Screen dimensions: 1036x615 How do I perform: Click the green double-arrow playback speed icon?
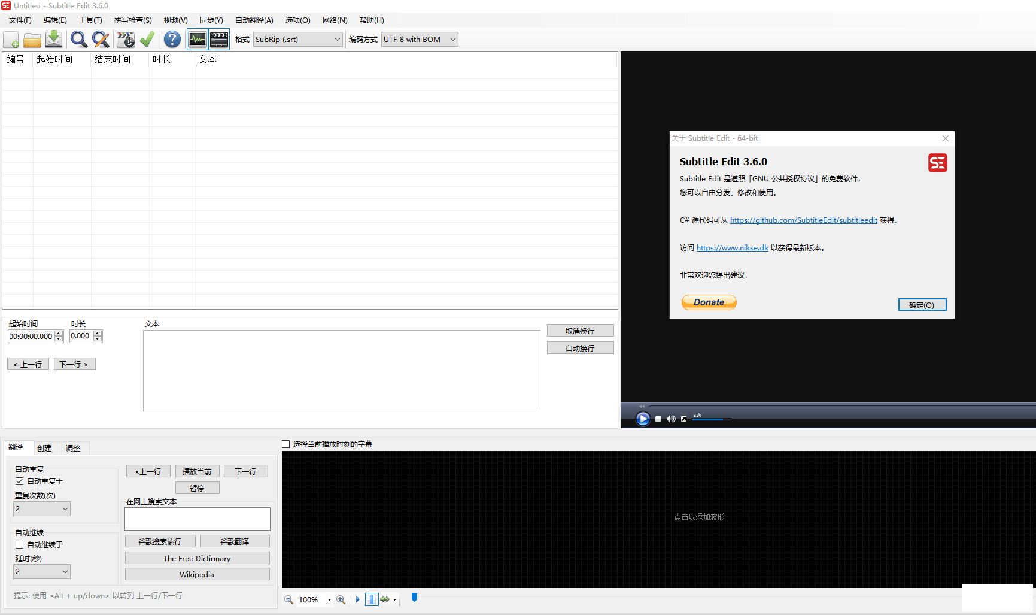(385, 599)
